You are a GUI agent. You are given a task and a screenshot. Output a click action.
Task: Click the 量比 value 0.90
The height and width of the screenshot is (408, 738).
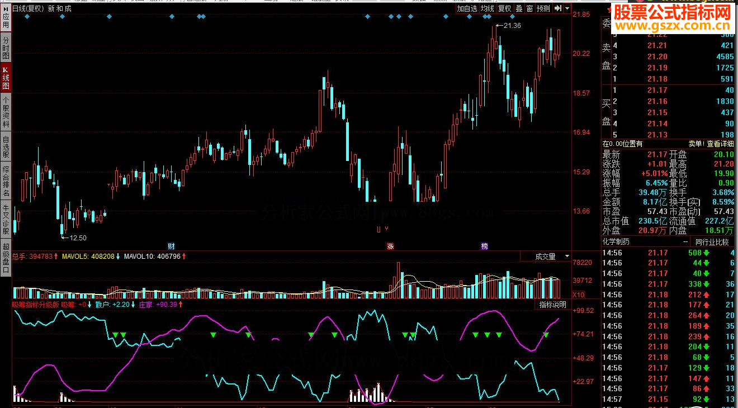726,183
